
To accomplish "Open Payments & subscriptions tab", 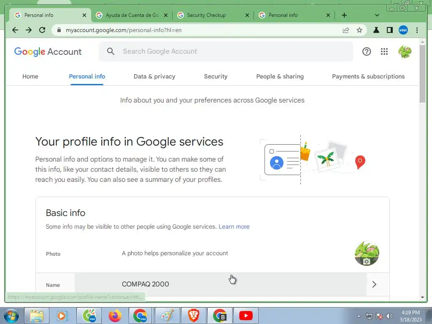I will point(368,76).
